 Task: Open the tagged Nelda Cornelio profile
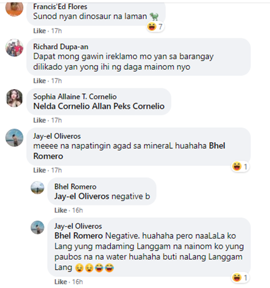point(62,106)
